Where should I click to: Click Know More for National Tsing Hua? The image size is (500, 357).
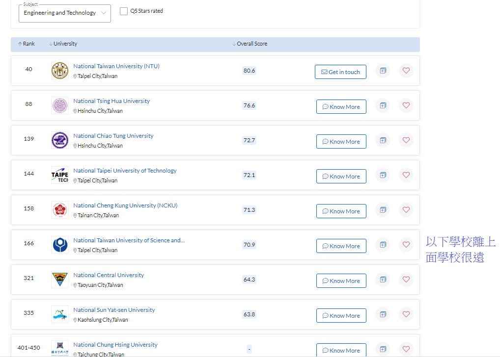(341, 107)
